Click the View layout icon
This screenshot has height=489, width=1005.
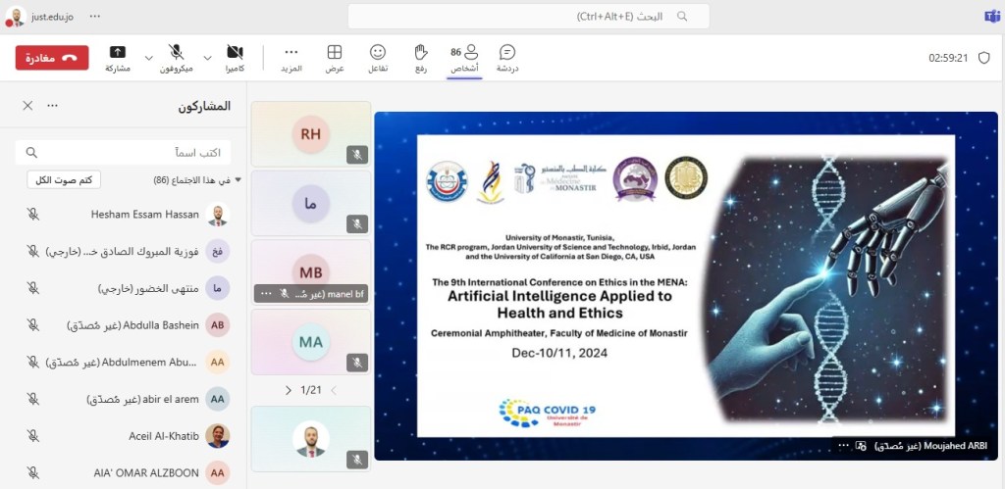pos(335,57)
